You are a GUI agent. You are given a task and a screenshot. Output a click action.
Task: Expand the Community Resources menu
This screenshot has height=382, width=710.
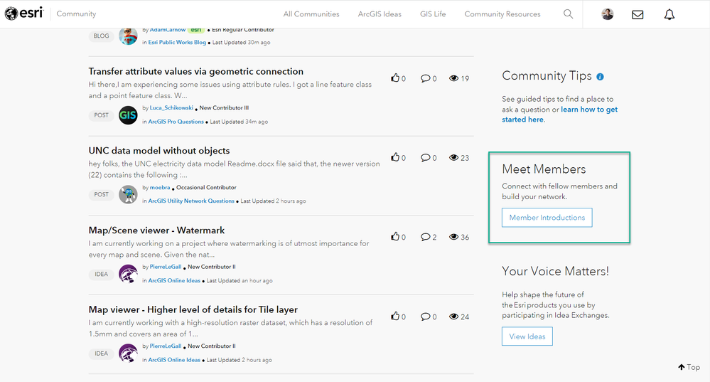(x=502, y=14)
